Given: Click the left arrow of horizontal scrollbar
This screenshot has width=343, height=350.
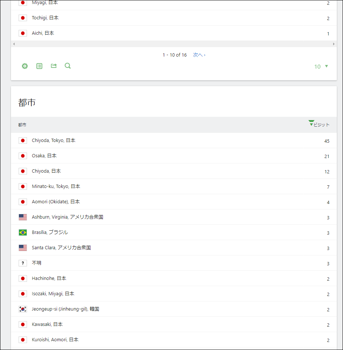Looking at the screenshot, I should click(14, 44).
